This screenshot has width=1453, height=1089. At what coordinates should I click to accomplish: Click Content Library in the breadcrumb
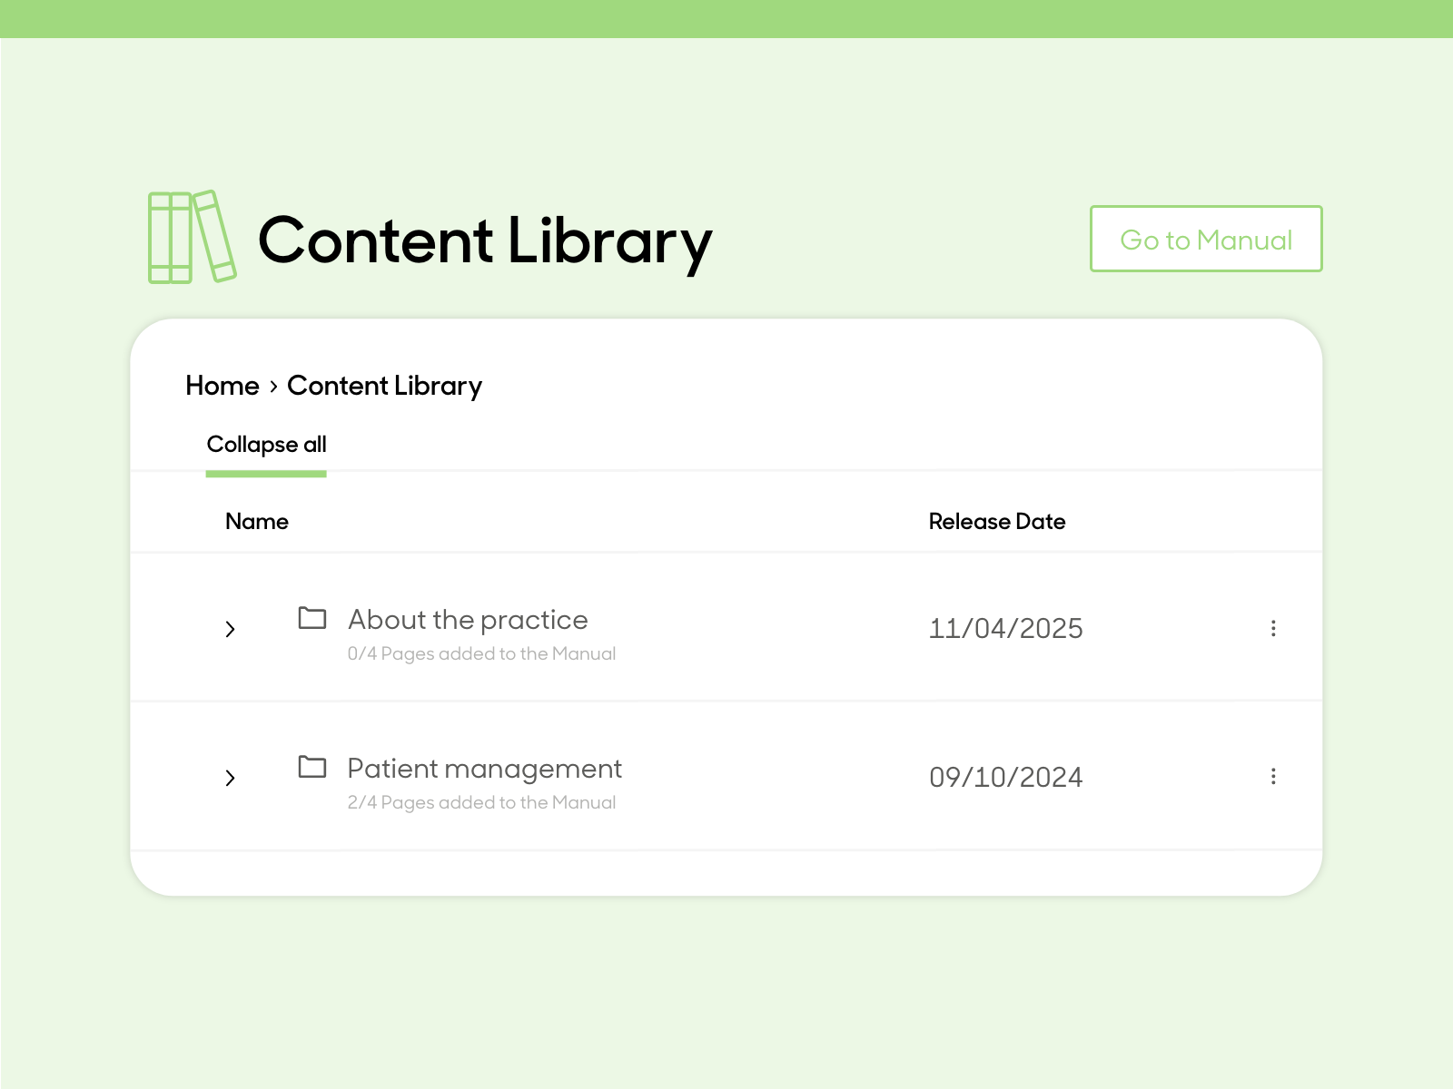pos(384,386)
